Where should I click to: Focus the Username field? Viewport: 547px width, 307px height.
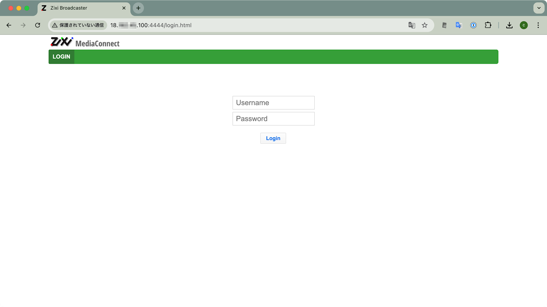[273, 103]
